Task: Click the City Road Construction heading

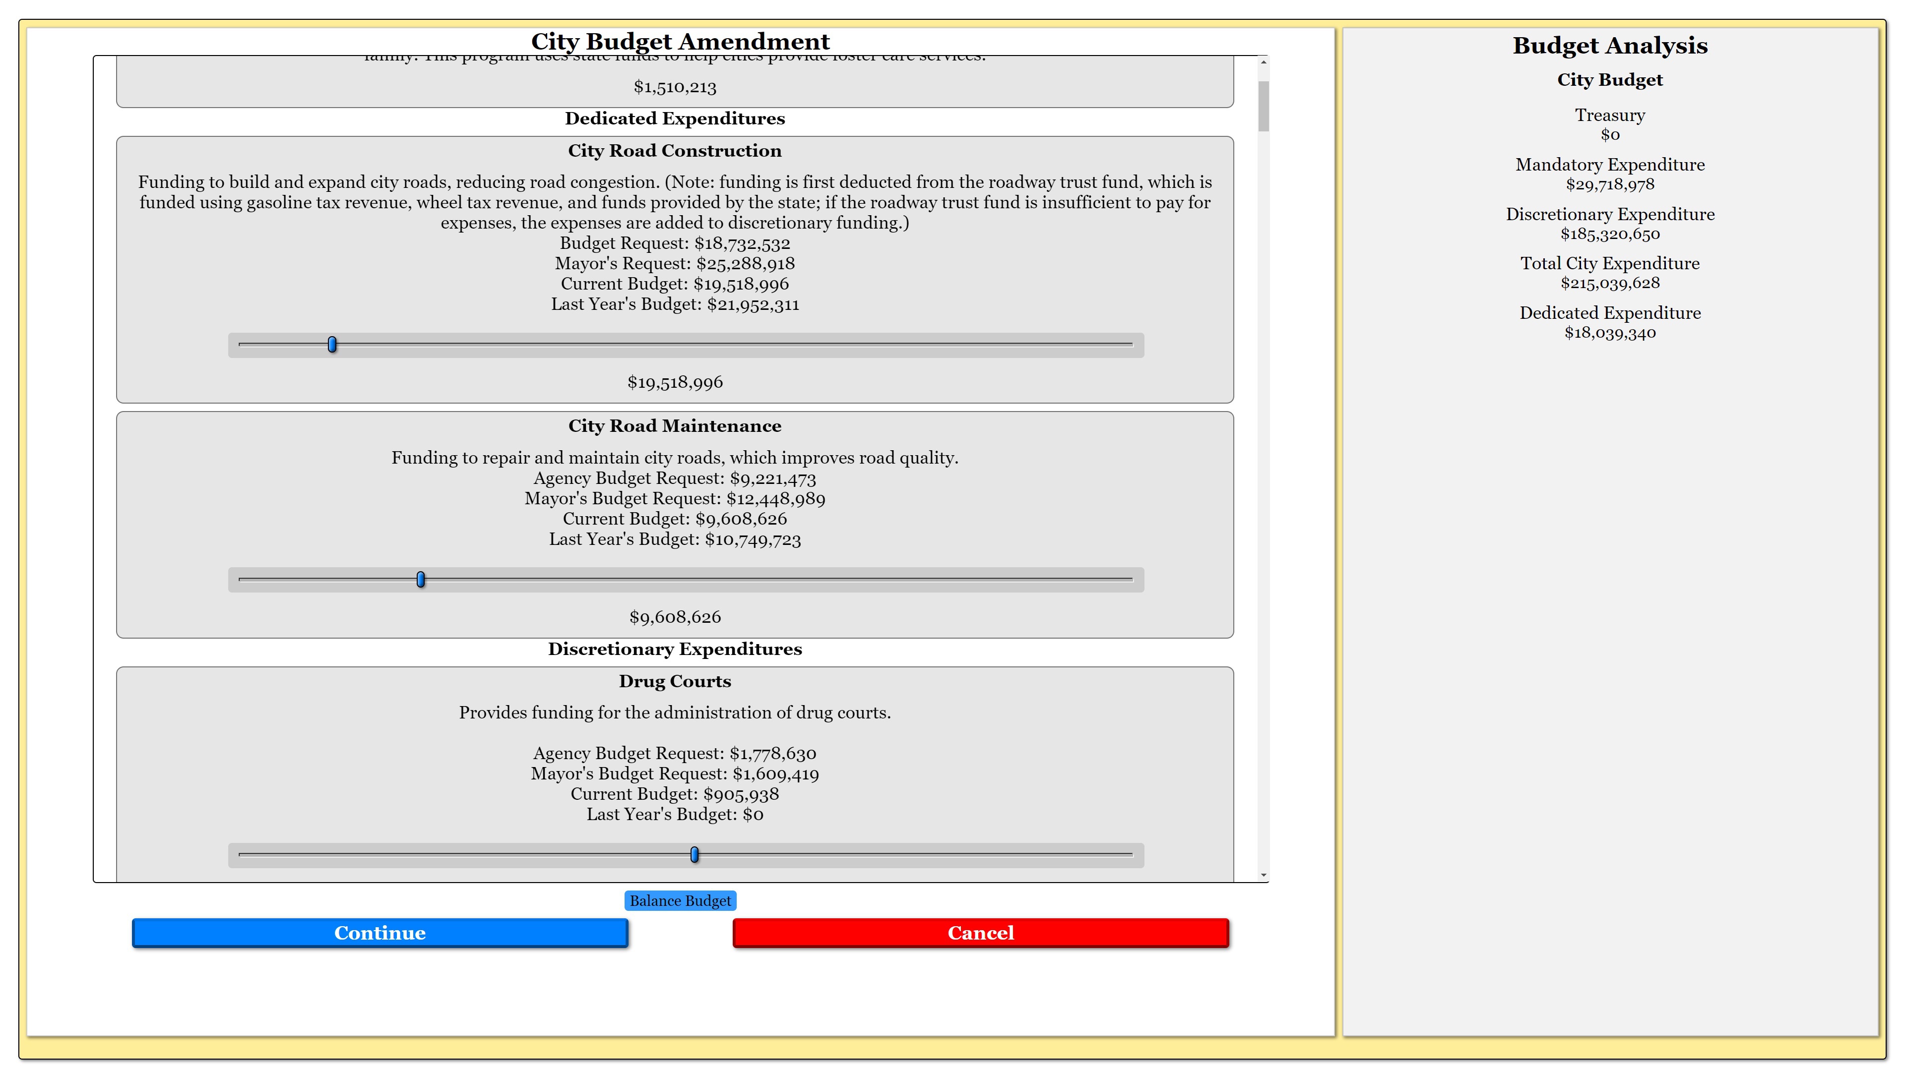Action: coord(675,151)
